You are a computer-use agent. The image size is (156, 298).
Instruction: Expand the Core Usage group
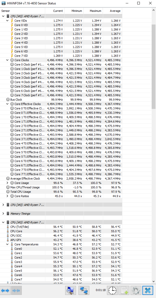point(7,183)
